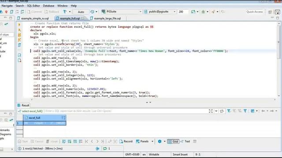The image size is (282, 158).
Task: Click the result settings gear icon
Action: 160,141
